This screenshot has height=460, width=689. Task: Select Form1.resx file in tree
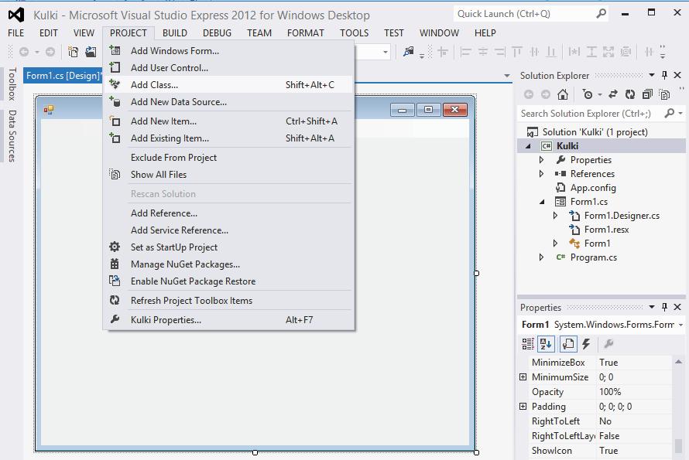click(x=606, y=230)
